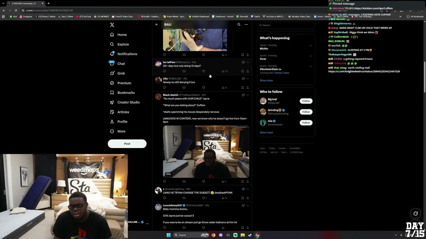The width and height of the screenshot is (426, 239).
Task: Click the X search input field
Action: point(286,25)
